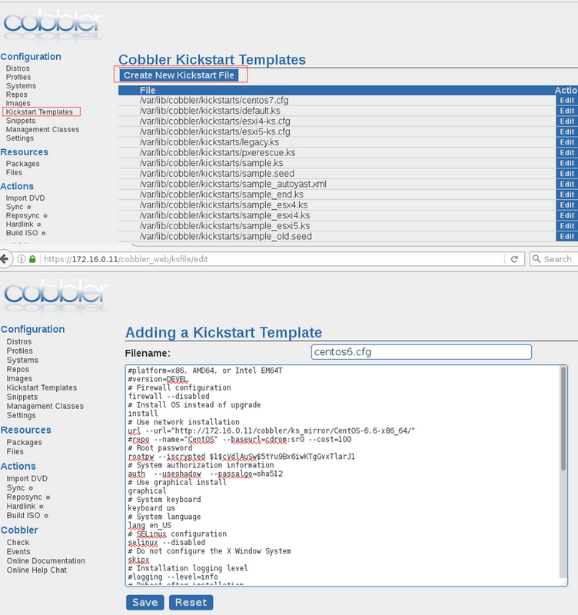Click the Filename input field

[x=421, y=352]
